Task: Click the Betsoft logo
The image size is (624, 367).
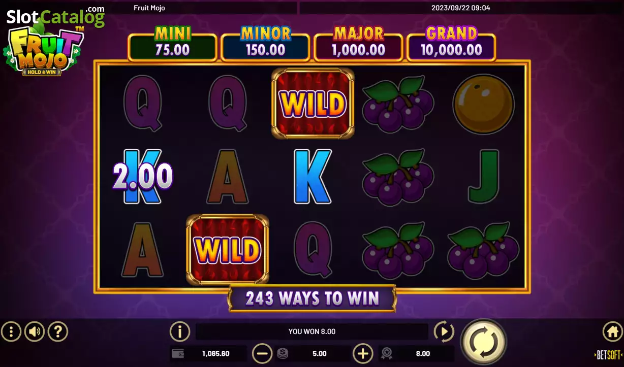Action: click(608, 355)
